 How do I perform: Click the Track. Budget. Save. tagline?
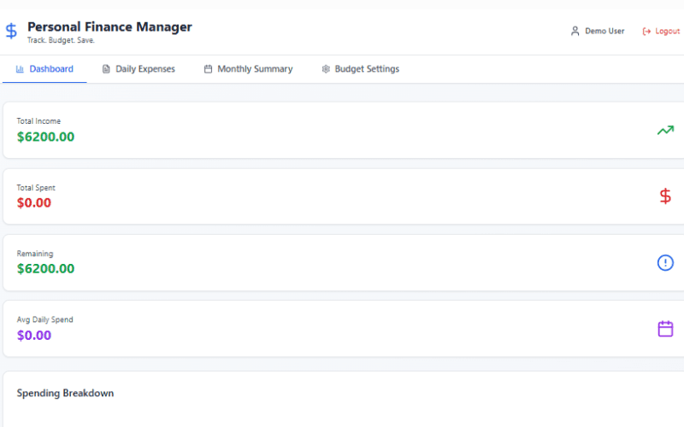61,40
